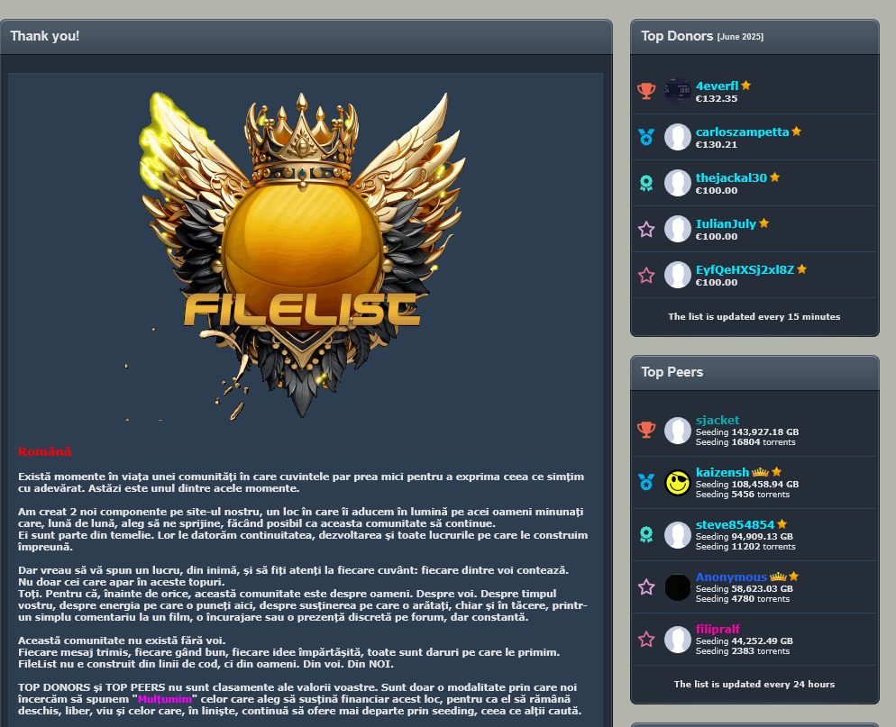Click the trophy icon beside 4everfl

(646, 91)
